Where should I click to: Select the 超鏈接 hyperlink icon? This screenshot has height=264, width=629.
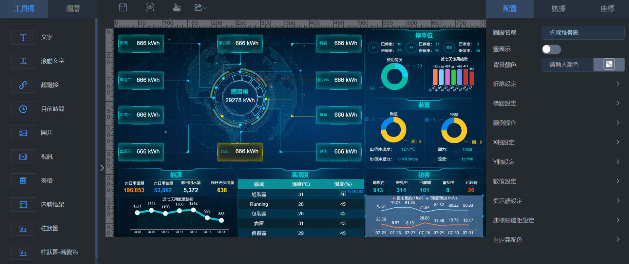[23, 85]
